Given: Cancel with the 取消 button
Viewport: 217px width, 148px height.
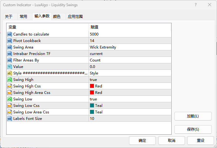Looking at the screenshot, I should [x=172, y=141].
